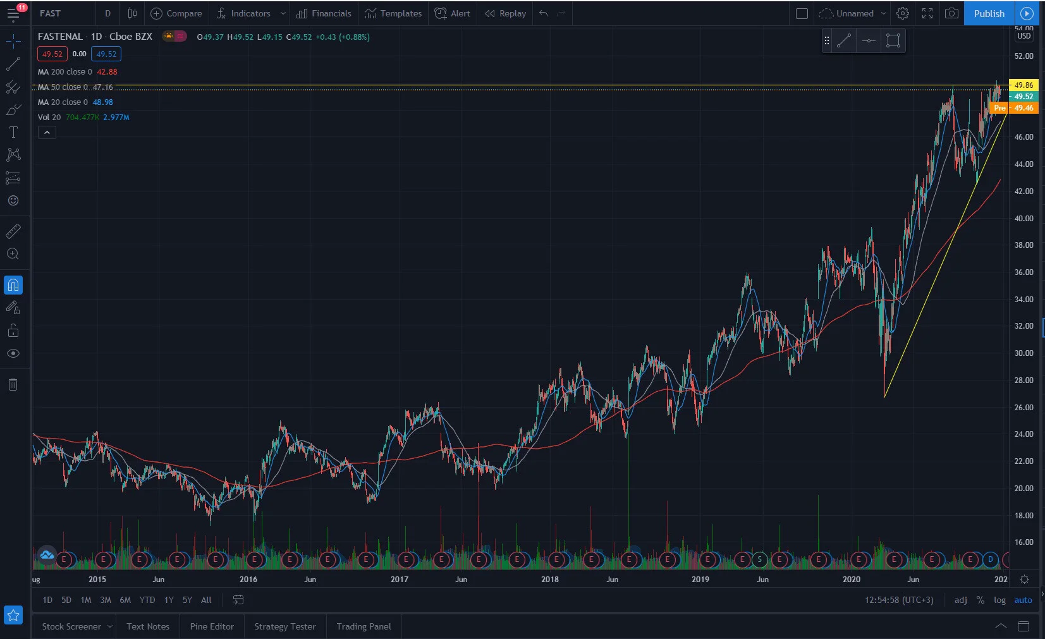Select the line tool in floating toolbar
The image size is (1045, 639).
(x=844, y=41)
